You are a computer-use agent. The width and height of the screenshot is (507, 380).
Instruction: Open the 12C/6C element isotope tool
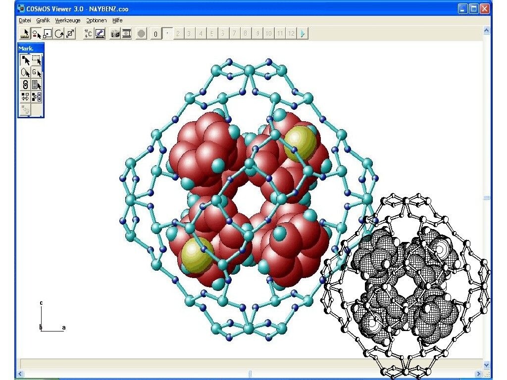click(x=88, y=34)
